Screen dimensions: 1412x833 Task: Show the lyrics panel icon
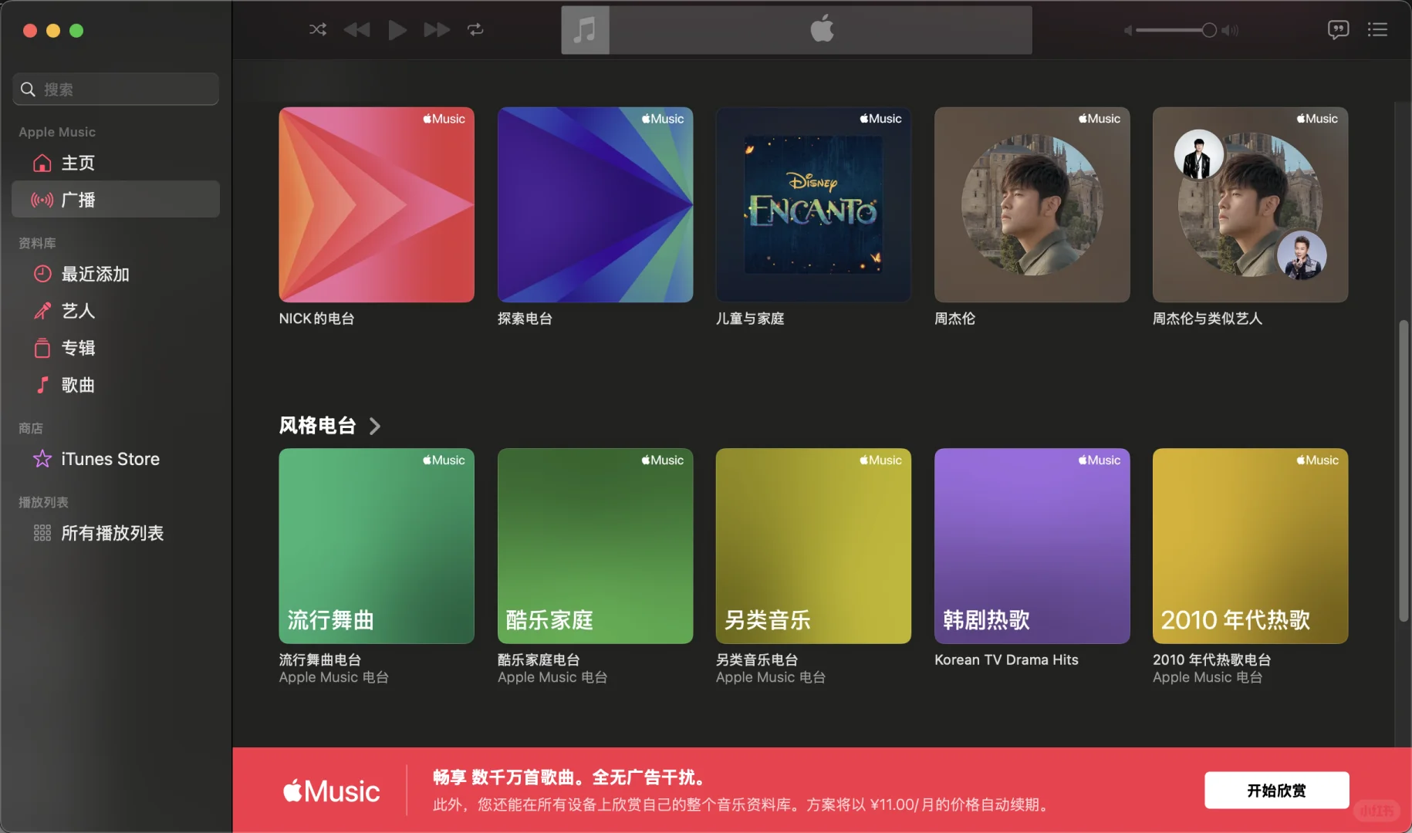pyautogui.click(x=1339, y=29)
